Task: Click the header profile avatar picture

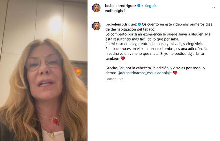Action: click(96, 8)
